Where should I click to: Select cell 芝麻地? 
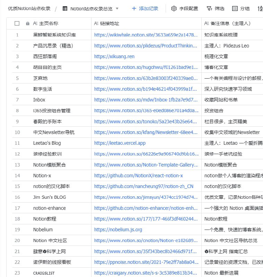40,78
